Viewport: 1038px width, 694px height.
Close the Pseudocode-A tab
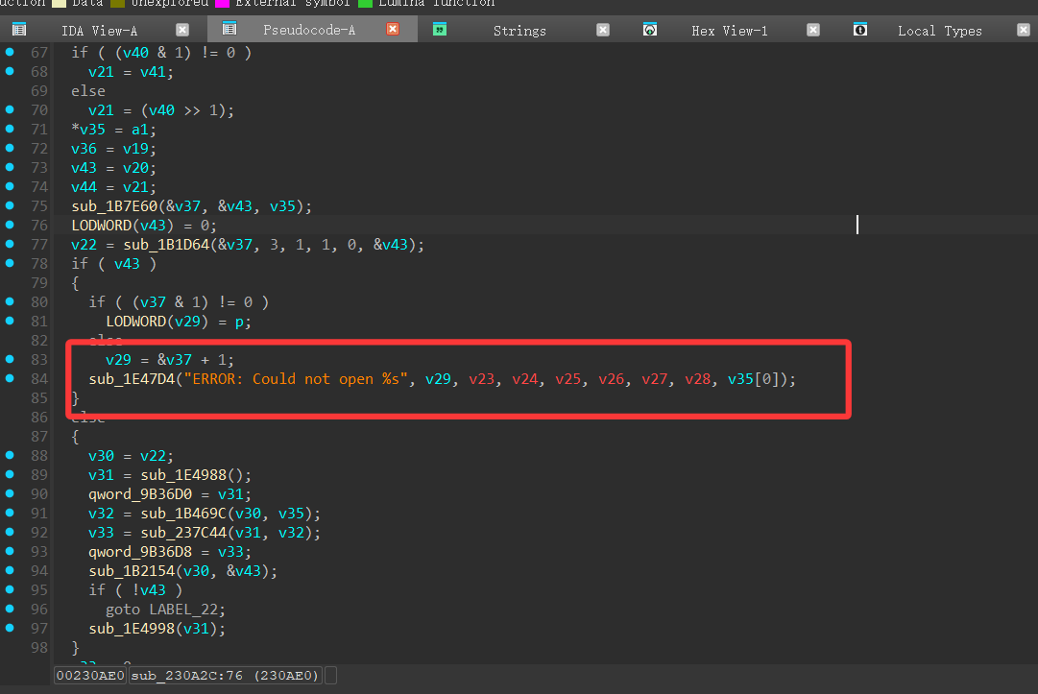point(393,29)
